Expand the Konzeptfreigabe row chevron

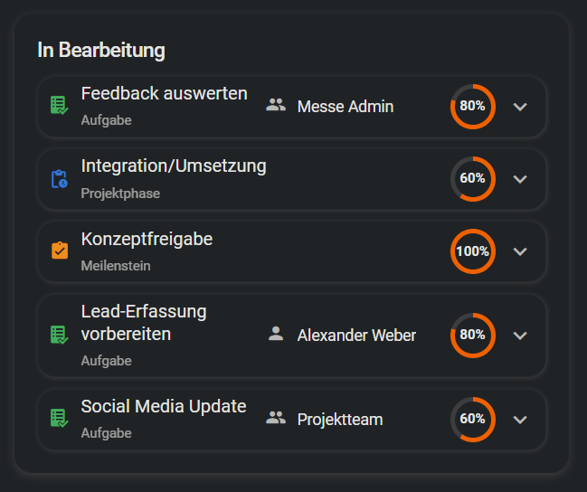(x=520, y=251)
